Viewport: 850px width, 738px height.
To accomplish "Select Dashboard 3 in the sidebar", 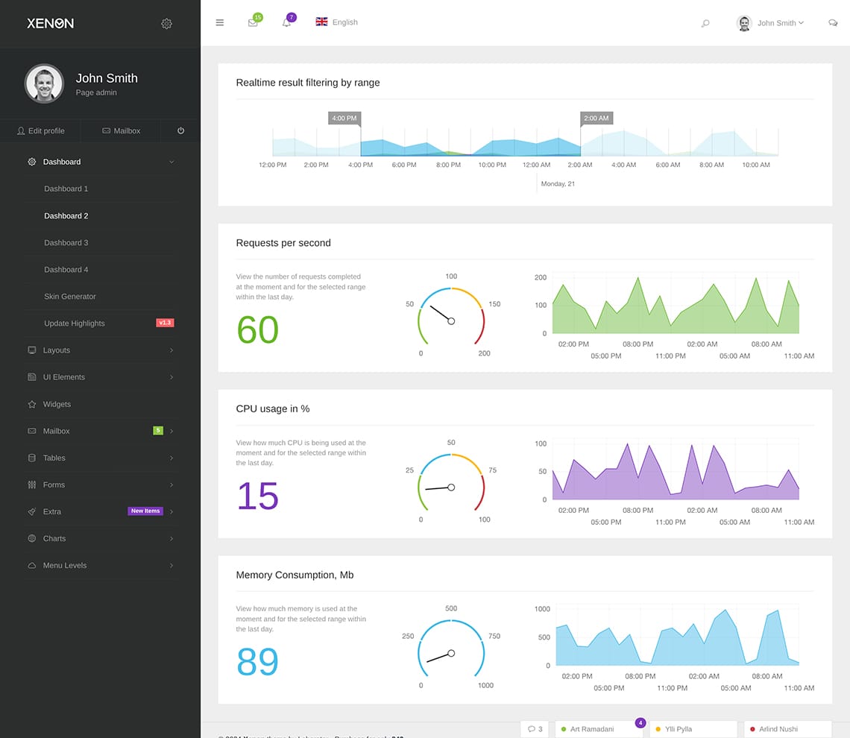I will (66, 242).
